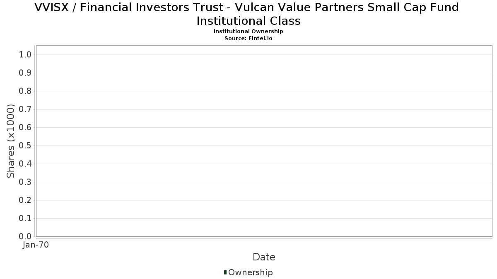Click the green Ownership legend color swatch
The height and width of the screenshot is (279, 497).
pos(225,272)
